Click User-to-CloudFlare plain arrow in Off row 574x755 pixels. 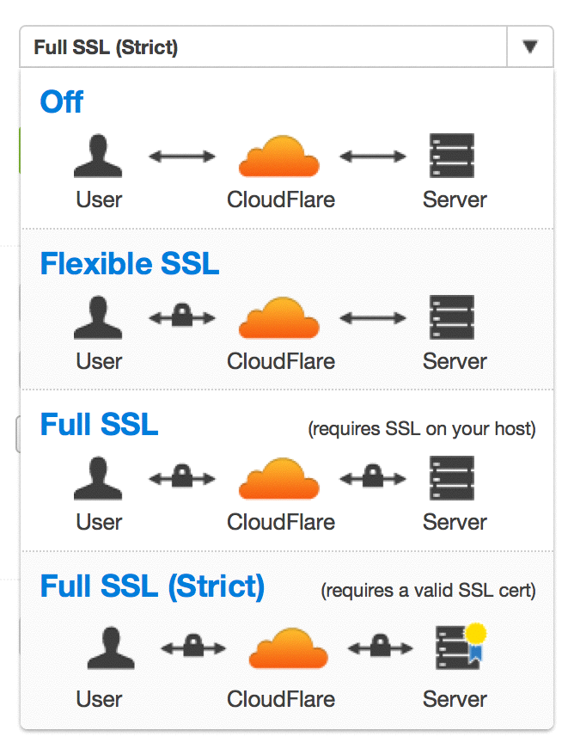click(x=182, y=156)
